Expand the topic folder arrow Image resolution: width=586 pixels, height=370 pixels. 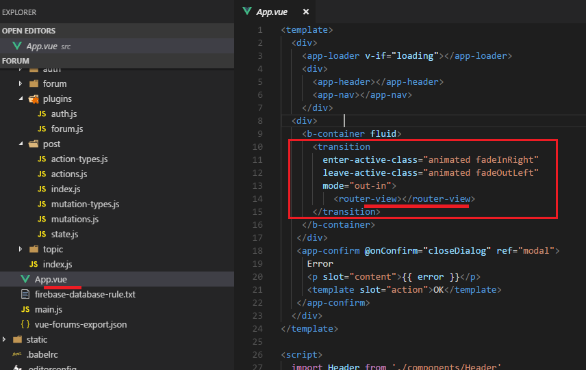click(20, 249)
